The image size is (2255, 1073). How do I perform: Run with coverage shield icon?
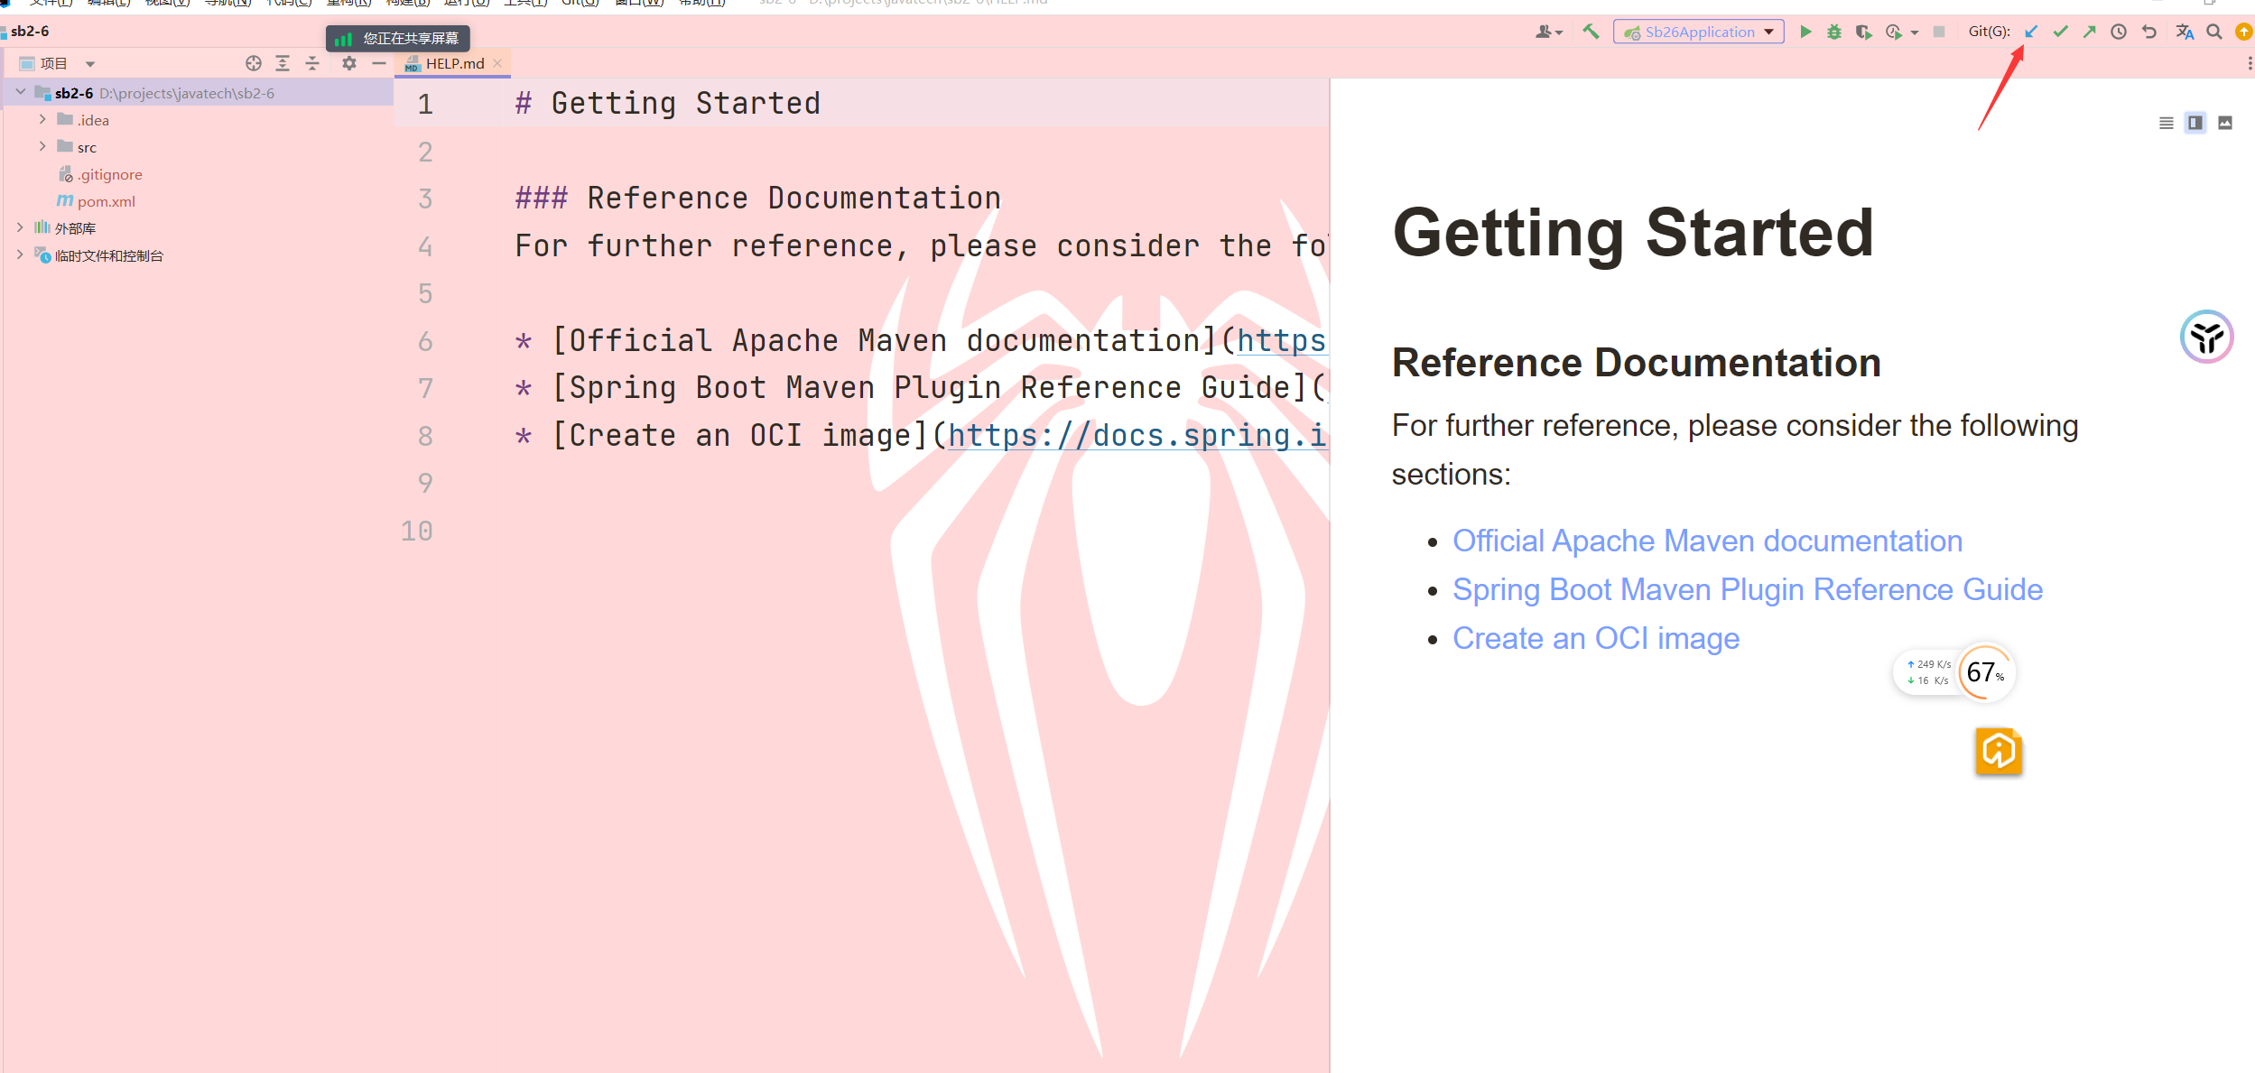tap(1864, 32)
